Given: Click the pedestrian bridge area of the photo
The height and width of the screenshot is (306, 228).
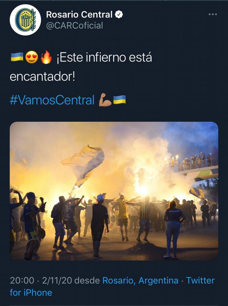Looking at the screenshot, I should point(196,168).
